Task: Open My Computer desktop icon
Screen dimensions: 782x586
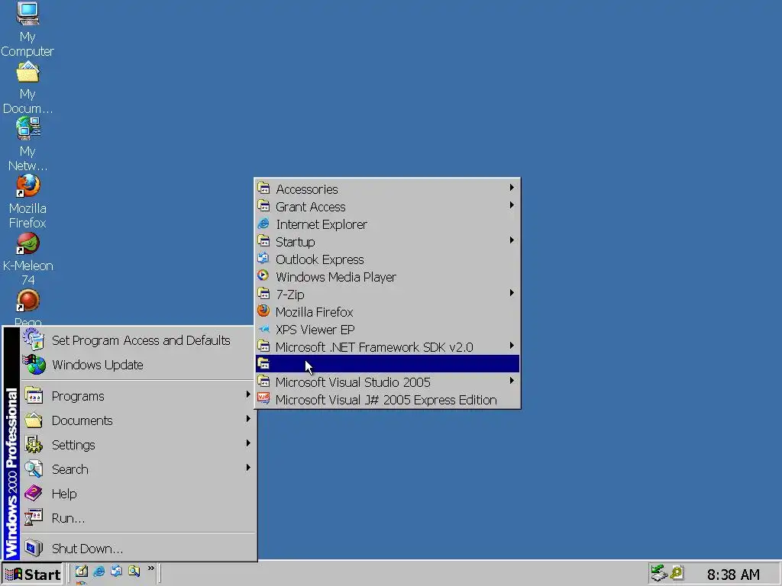Action: click(x=27, y=29)
